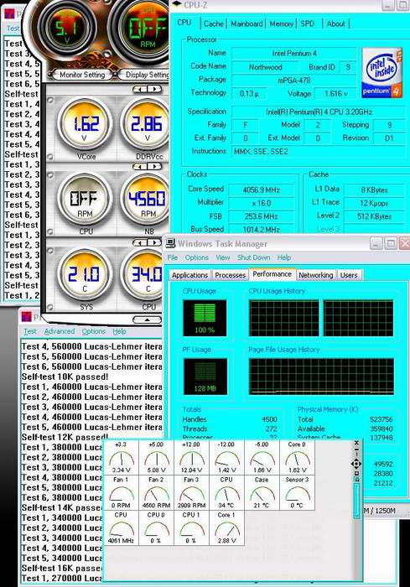Switch to the Cache tab in CPU-Z
This screenshot has height=587, width=410.
tap(214, 24)
